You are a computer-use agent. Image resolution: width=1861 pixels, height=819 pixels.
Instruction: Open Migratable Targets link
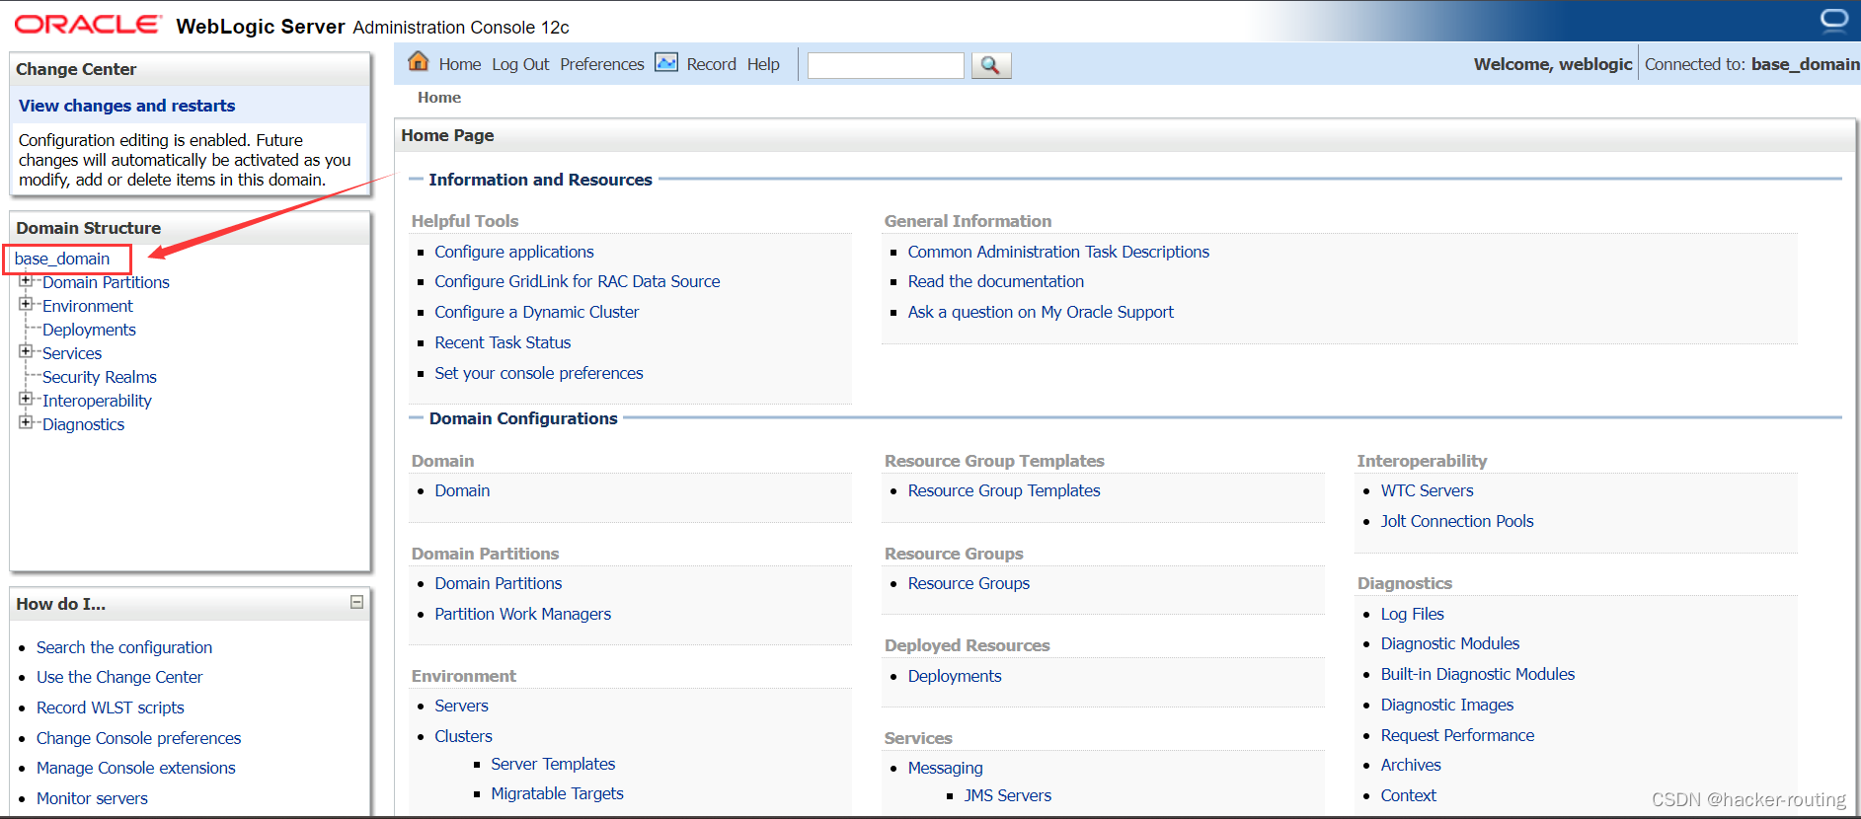557,793
